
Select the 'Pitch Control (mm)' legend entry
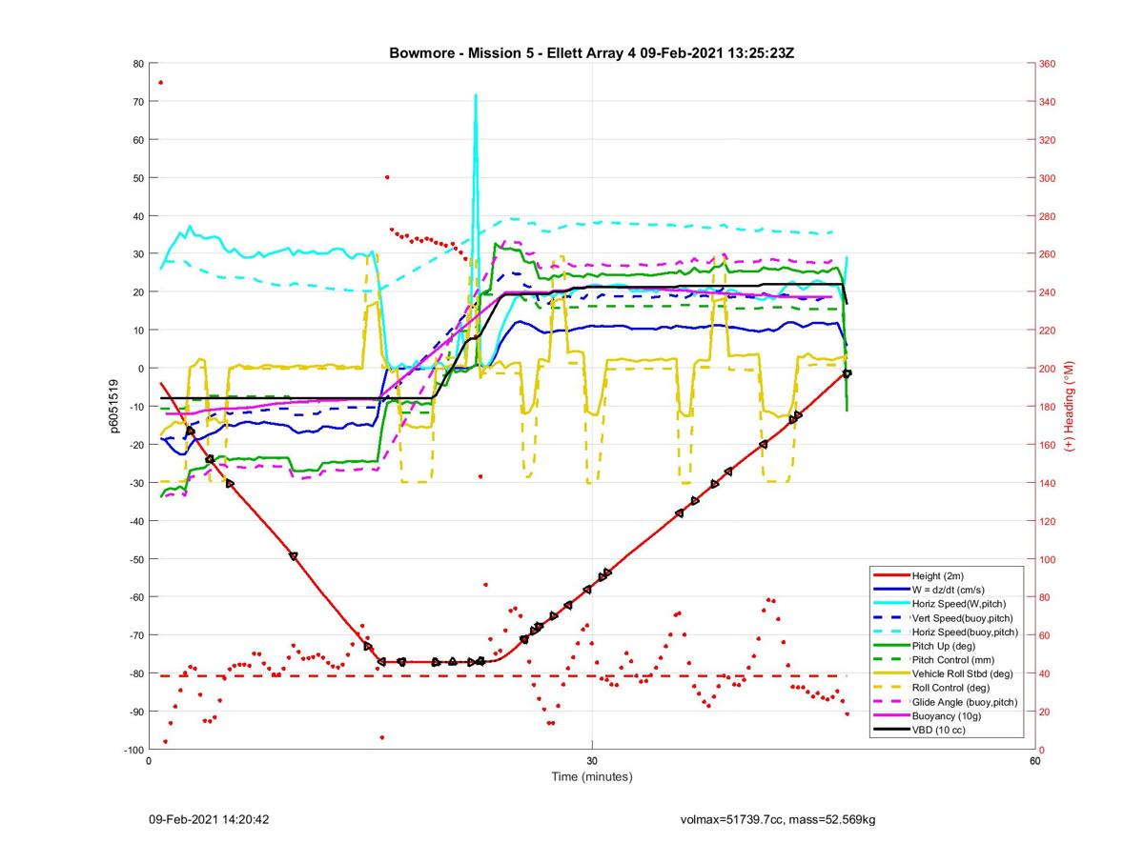[x=953, y=660]
